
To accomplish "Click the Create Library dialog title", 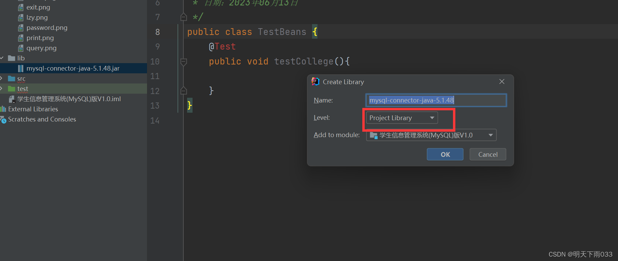I will pos(343,82).
